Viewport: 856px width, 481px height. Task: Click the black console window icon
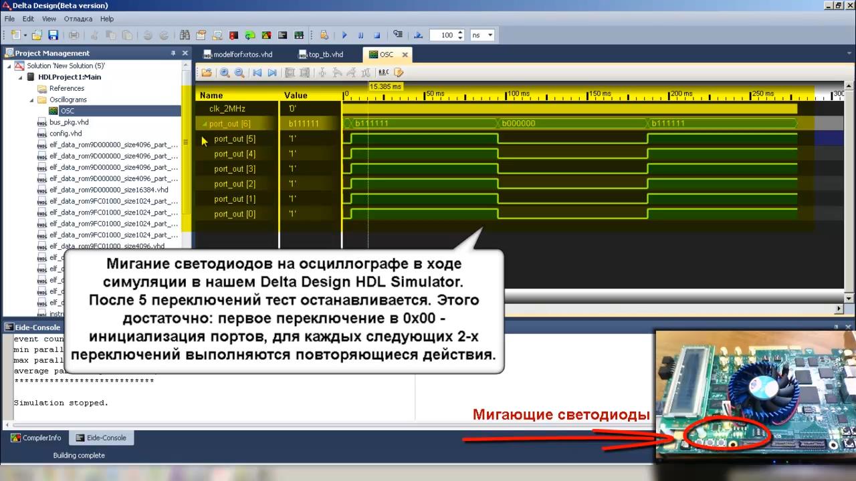(x=282, y=35)
